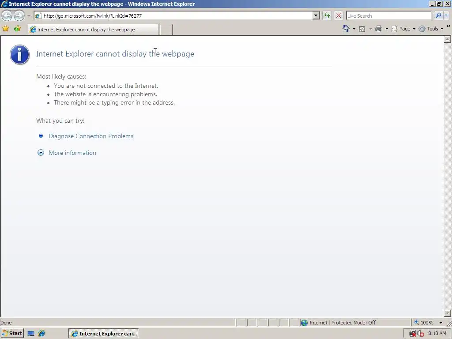Expand the More information section
This screenshot has width=452, height=339.
[x=72, y=153]
